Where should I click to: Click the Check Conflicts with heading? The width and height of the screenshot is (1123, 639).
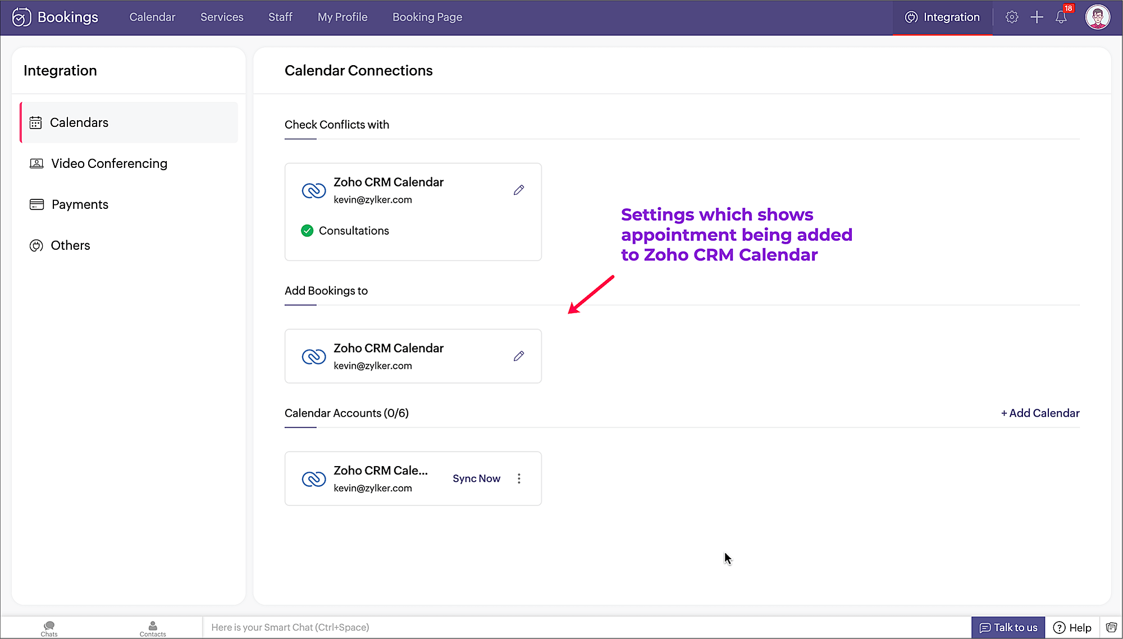(x=337, y=125)
